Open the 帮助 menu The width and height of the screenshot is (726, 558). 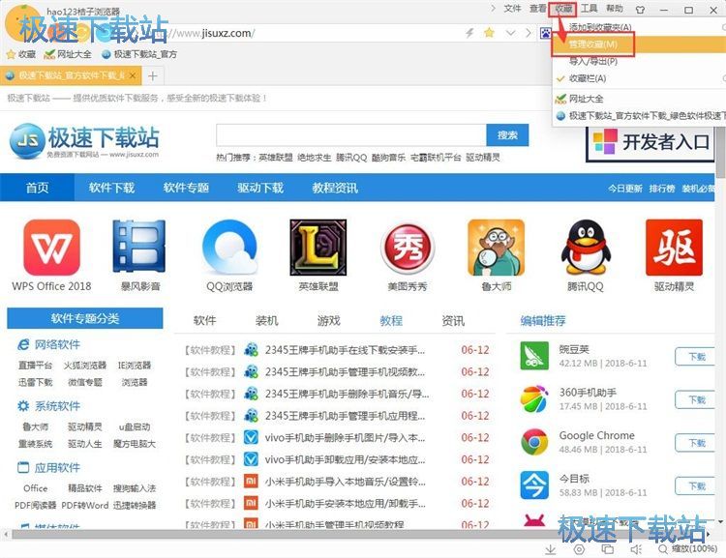615,9
